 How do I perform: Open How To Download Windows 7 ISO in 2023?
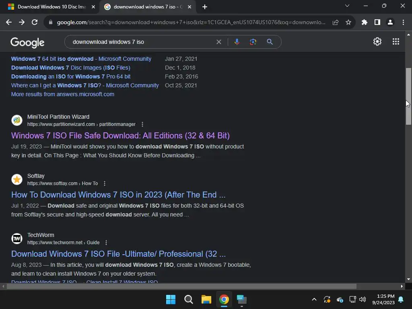click(x=118, y=195)
